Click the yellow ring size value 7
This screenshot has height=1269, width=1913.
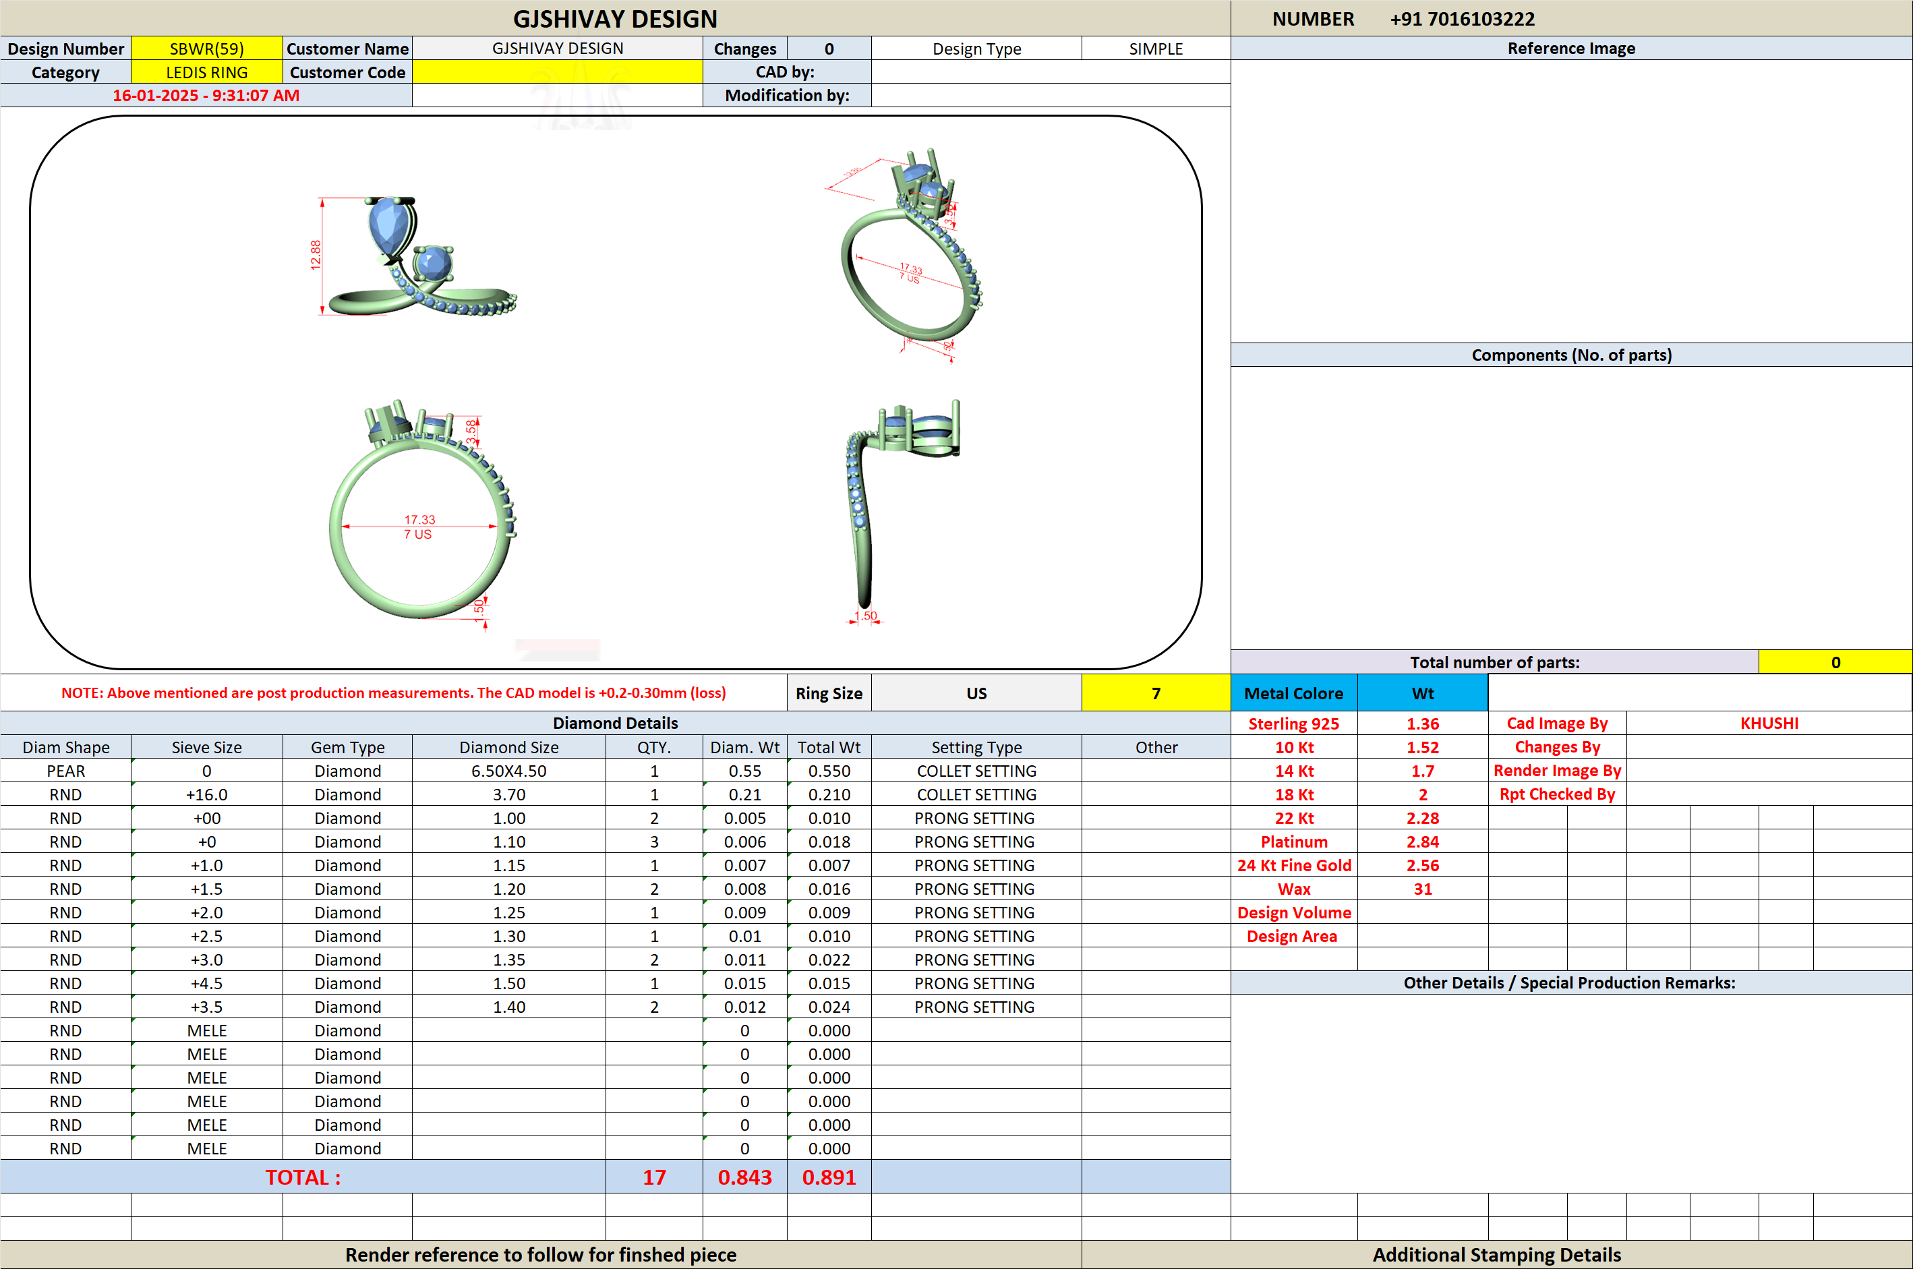tap(1156, 694)
